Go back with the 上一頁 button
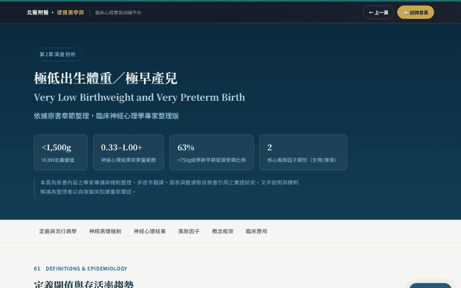461x288 pixels. click(x=378, y=13)
